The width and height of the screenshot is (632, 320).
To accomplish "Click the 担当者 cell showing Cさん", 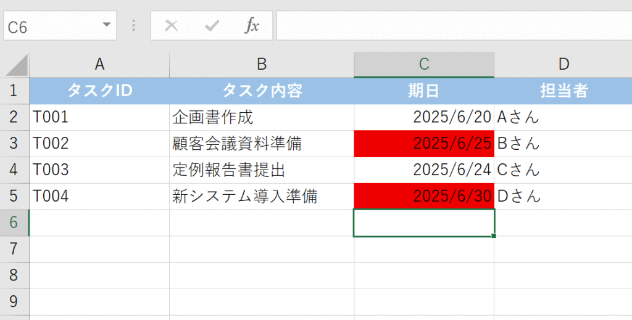I will point(563,170).
